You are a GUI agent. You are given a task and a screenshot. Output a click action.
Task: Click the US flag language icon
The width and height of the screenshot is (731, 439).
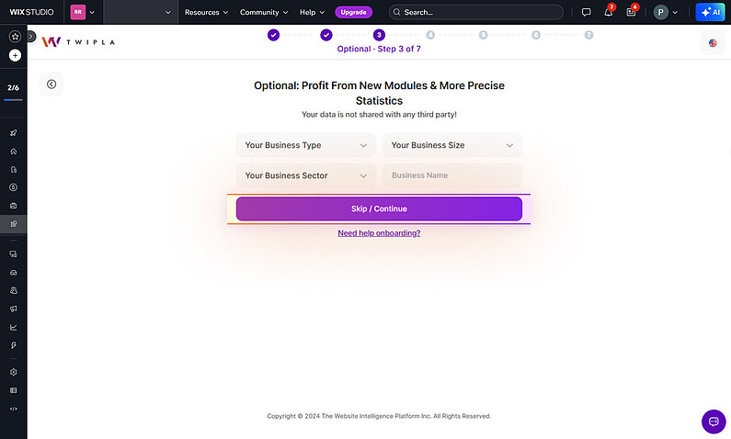[x=713, y=43]
